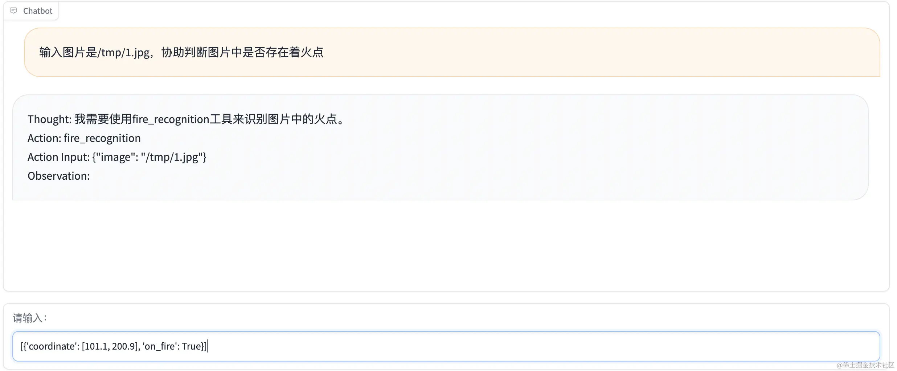Click the line Action: fire_recognition
Image resolution: width=897 pixels, height=371 pixels.
point(84,138)
